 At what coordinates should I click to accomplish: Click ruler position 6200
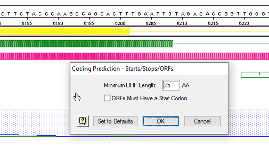click(x=120, y=23)
